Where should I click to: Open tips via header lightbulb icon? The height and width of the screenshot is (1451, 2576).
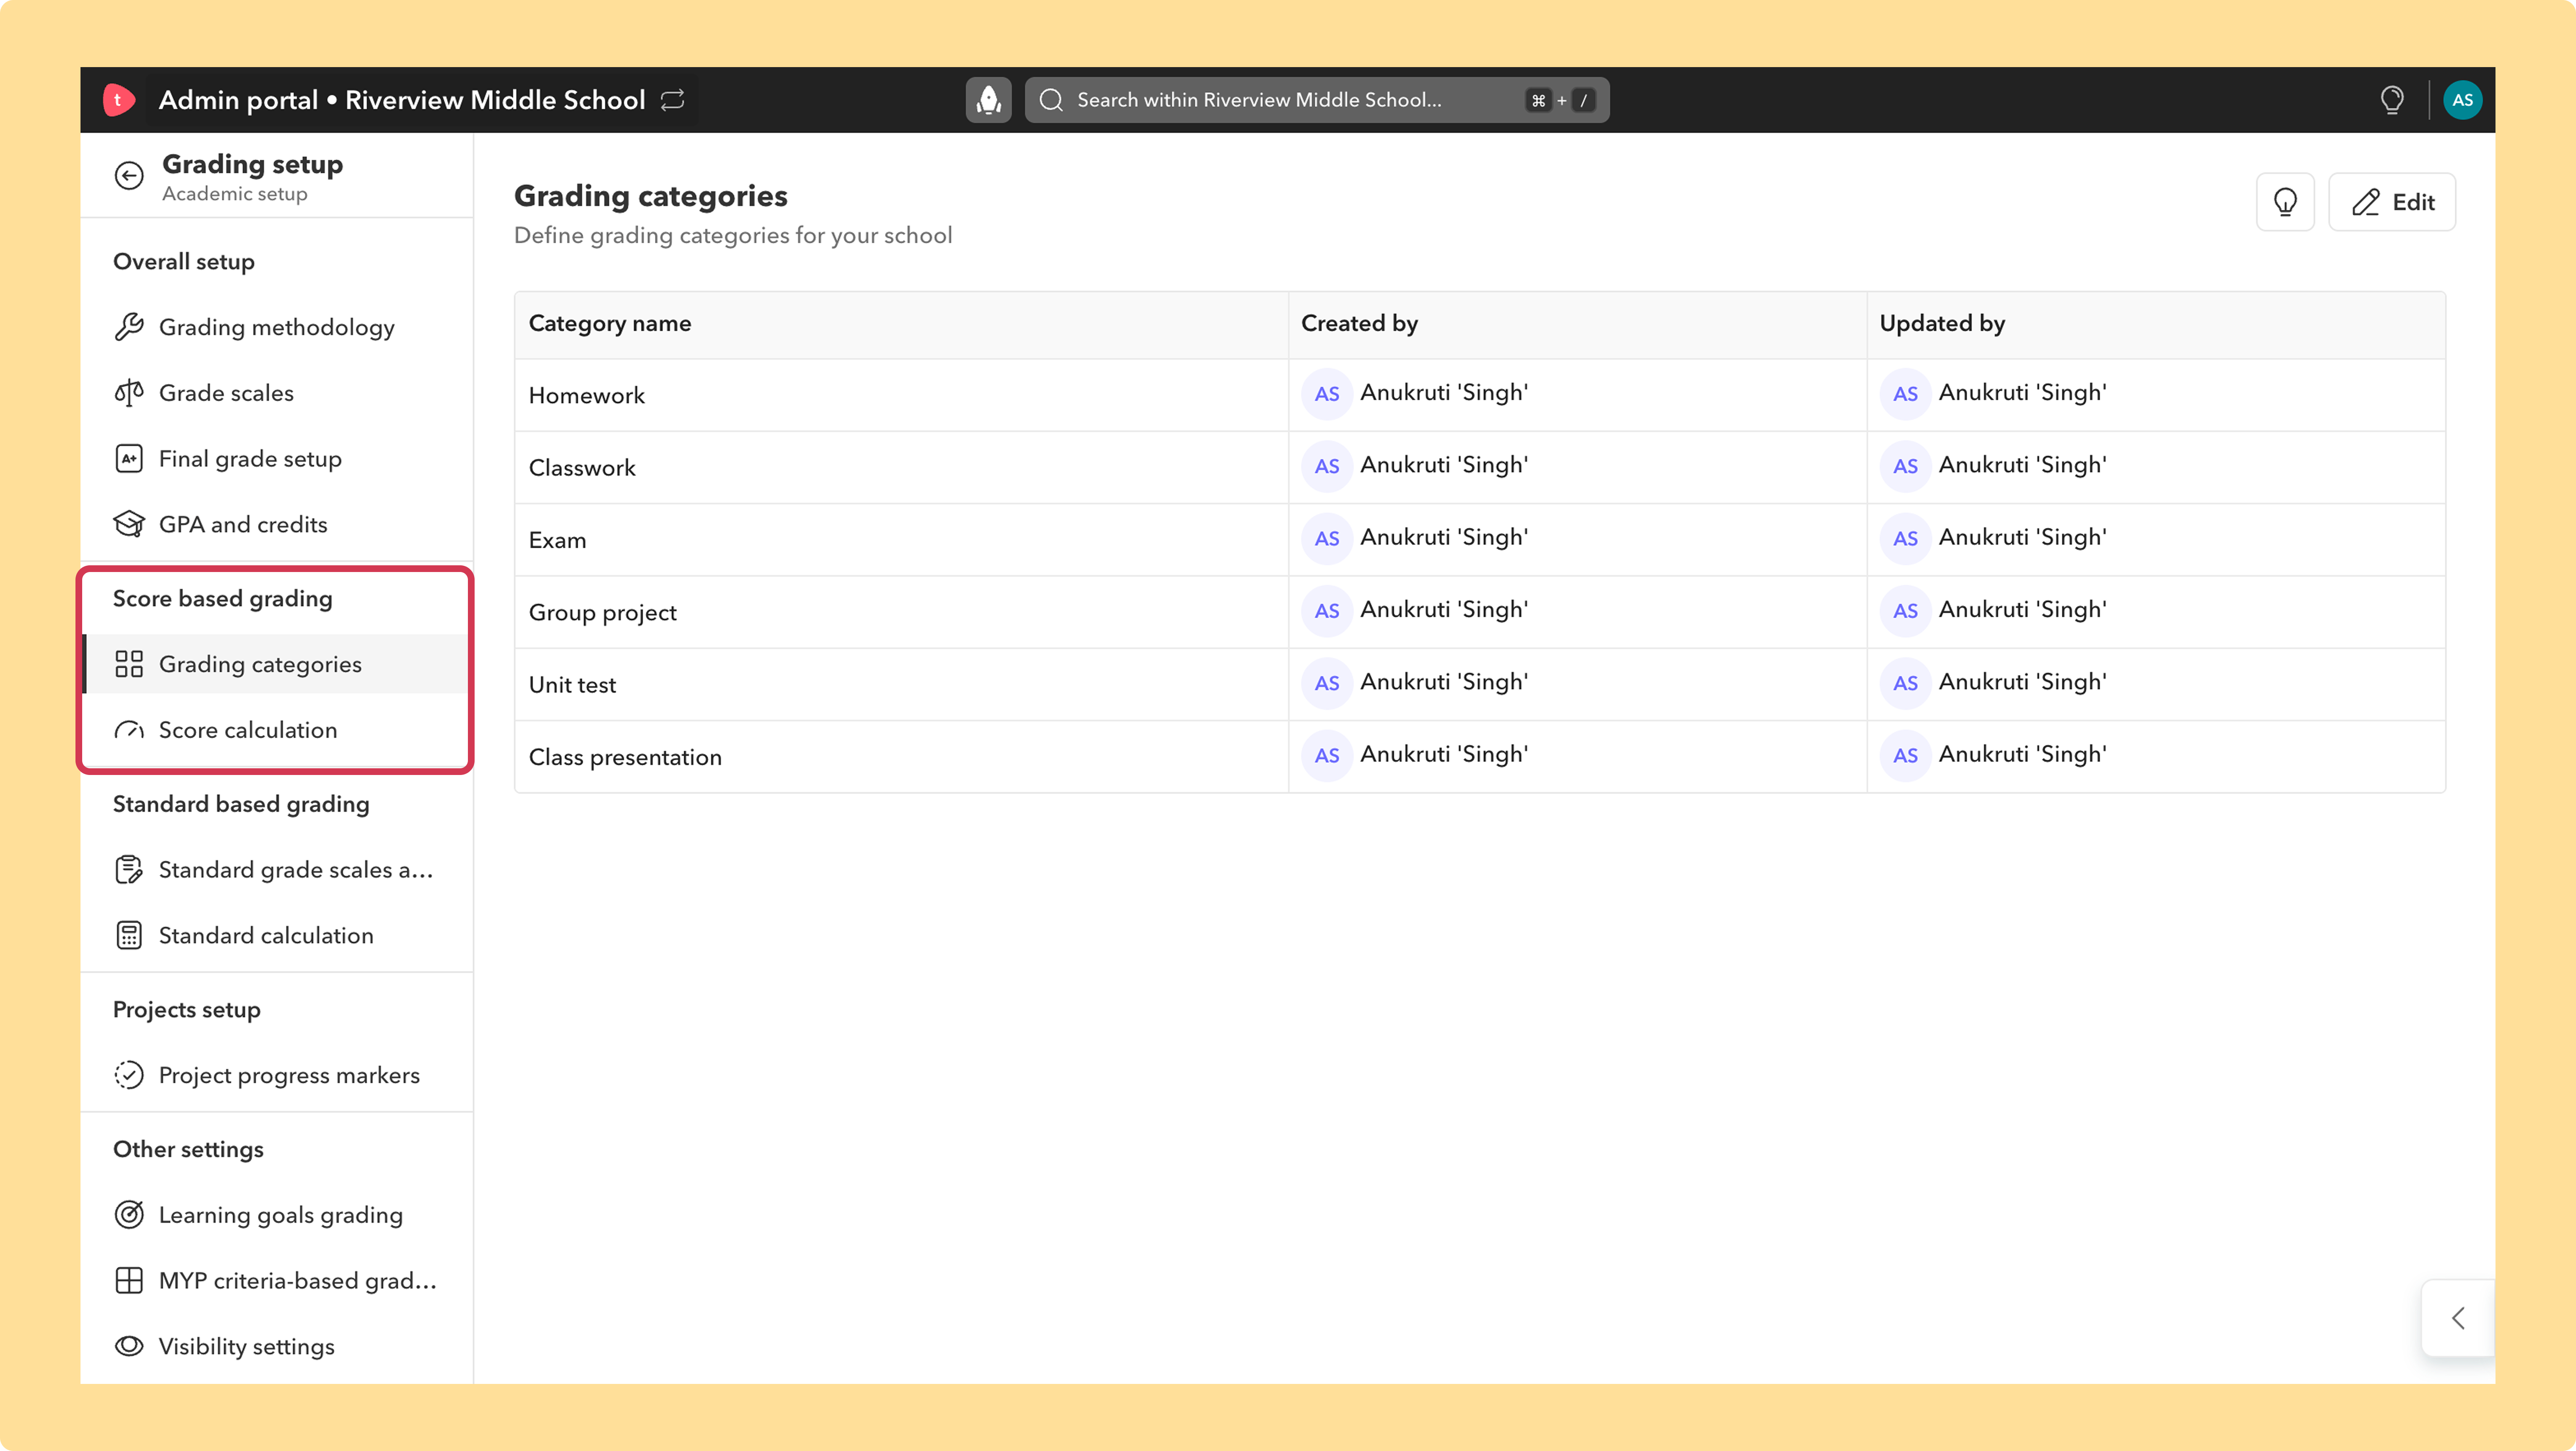(2392, 100)
